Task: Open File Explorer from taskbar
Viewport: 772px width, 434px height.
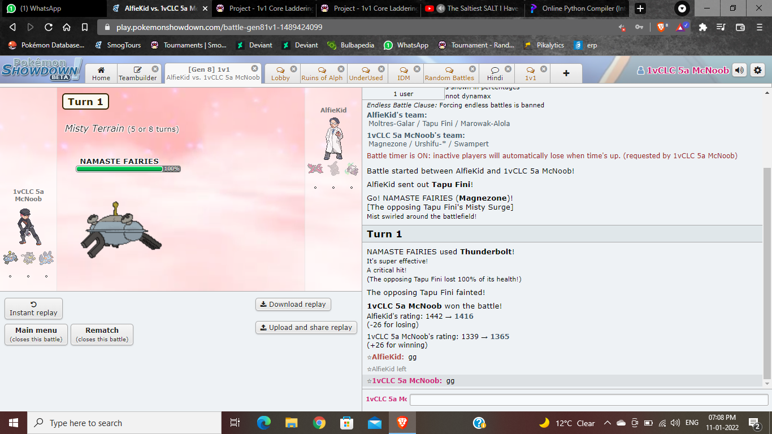Action: pos(291,423)
